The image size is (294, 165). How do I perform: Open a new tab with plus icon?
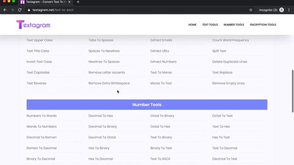(x=78, y=2)
